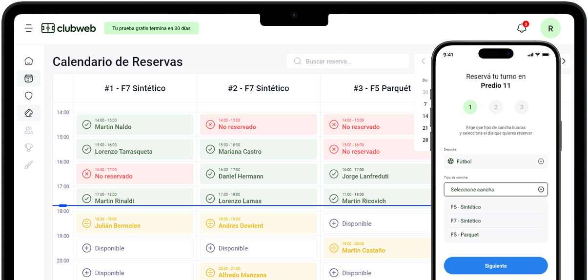The height and width of the screenshot is (280, 588).
Task: Click the shield icon in sidebar
Action: pyautogui.click(x=29, y=96)
